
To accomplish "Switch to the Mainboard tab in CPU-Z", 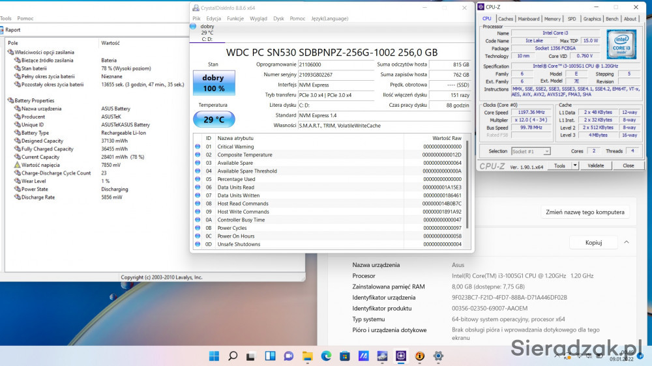I will [x=528, y=19].
